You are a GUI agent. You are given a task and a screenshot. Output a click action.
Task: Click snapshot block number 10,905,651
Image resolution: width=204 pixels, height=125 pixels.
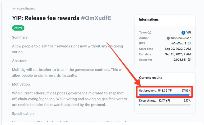tap(179, 60)
